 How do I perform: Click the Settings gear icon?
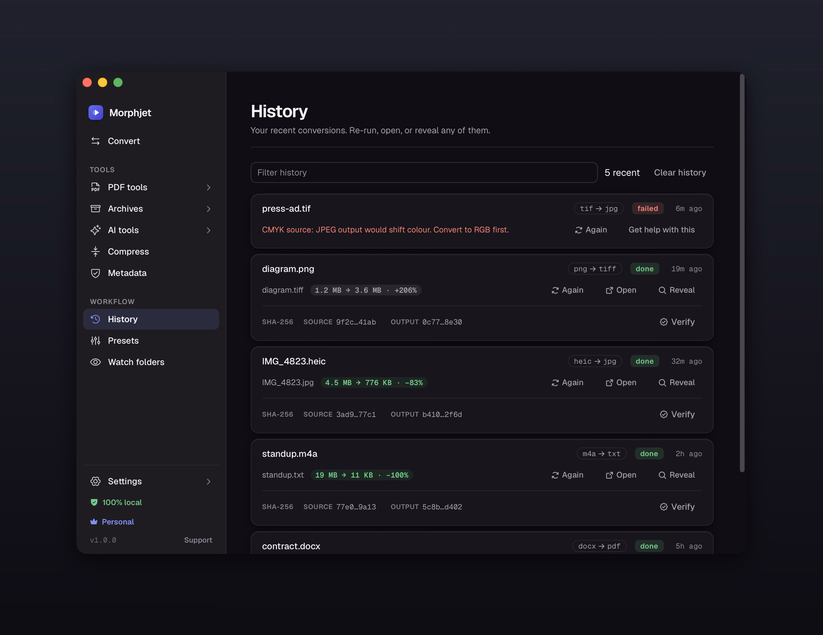[96, 481]
